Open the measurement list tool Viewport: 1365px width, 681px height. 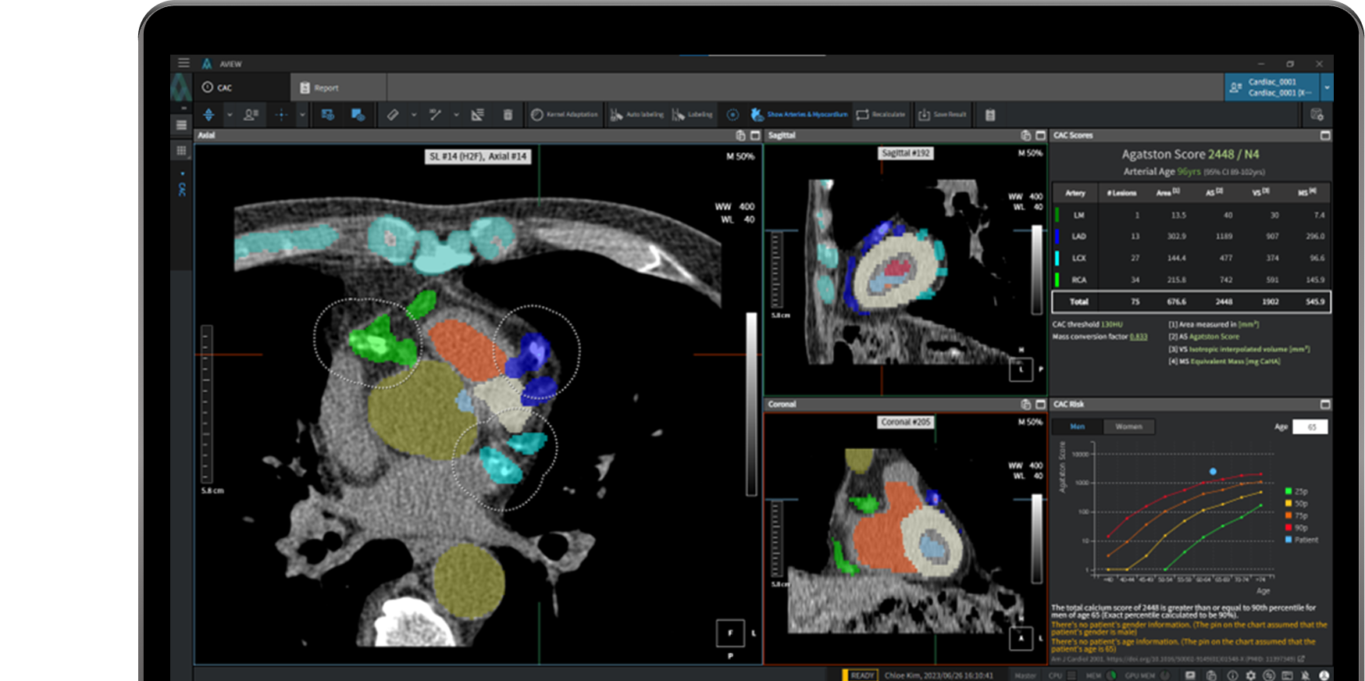pyautogui.click(x=478, y=115)
